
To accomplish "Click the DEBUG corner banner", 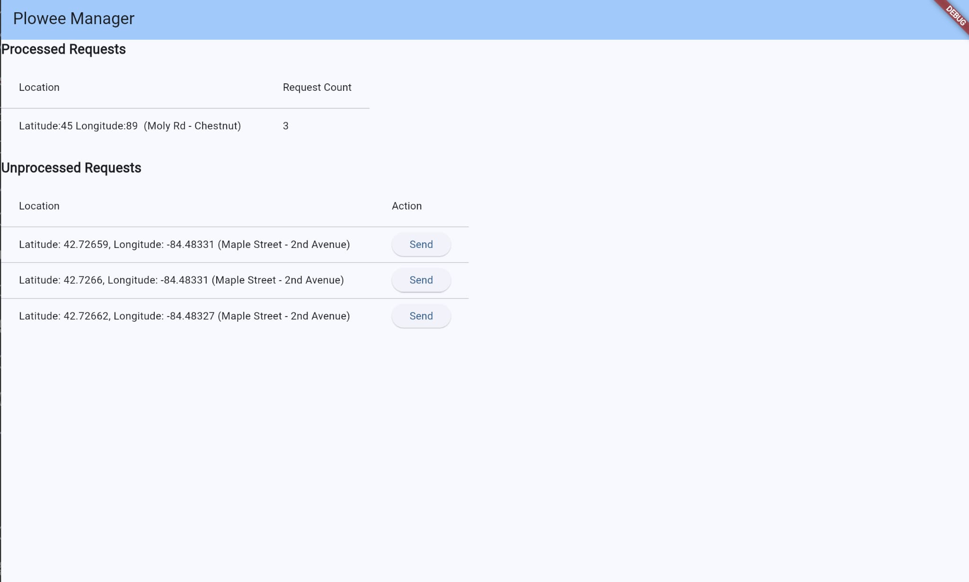I will point(955,15).
